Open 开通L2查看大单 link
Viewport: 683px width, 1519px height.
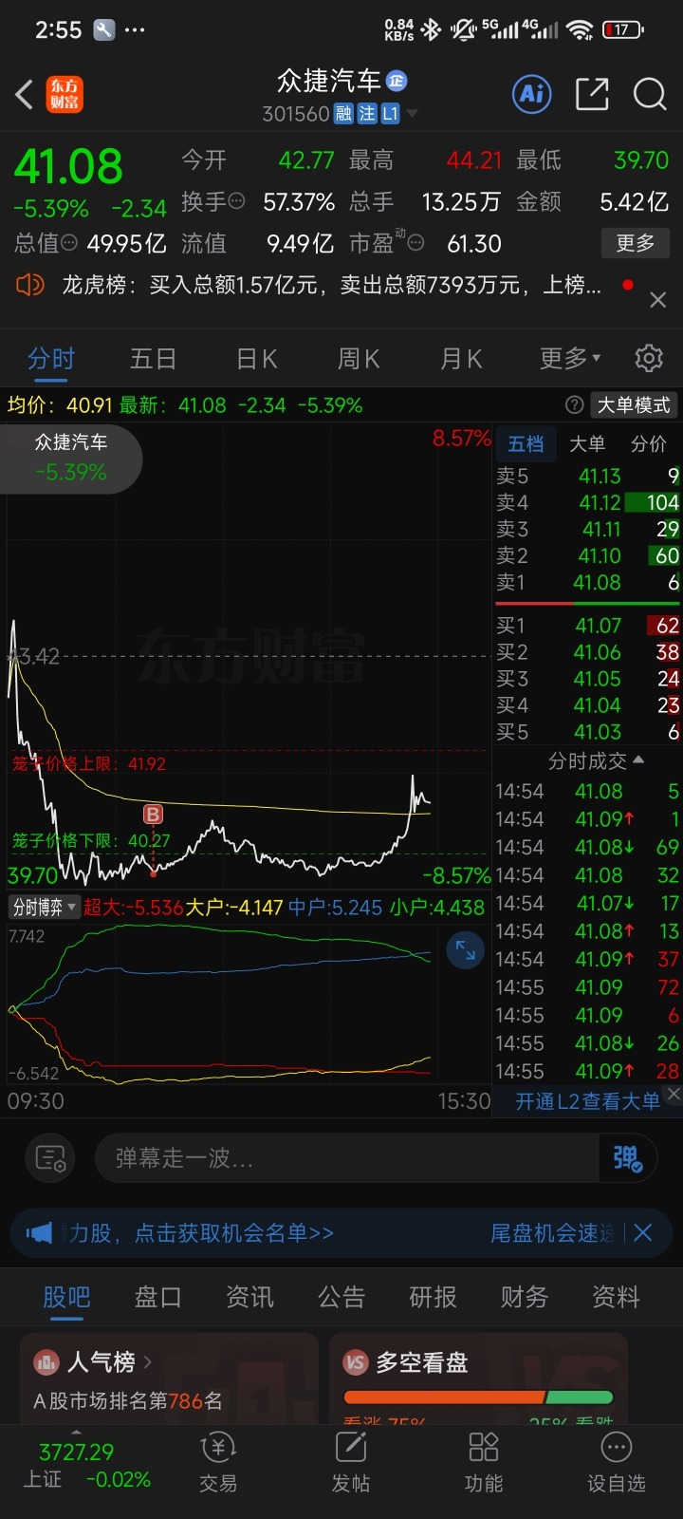point(587,1101)
